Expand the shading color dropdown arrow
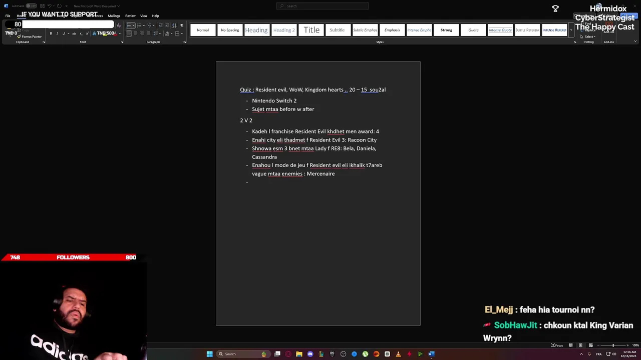This screenshot has width=641, height=360. click(171, 33)
